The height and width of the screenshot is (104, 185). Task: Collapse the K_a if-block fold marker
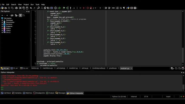pyautogui.click(x=35, y=27)
